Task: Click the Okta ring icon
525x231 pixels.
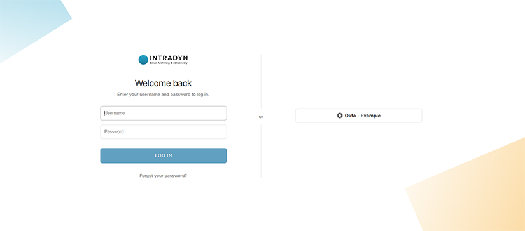Action: click(340, 115)
